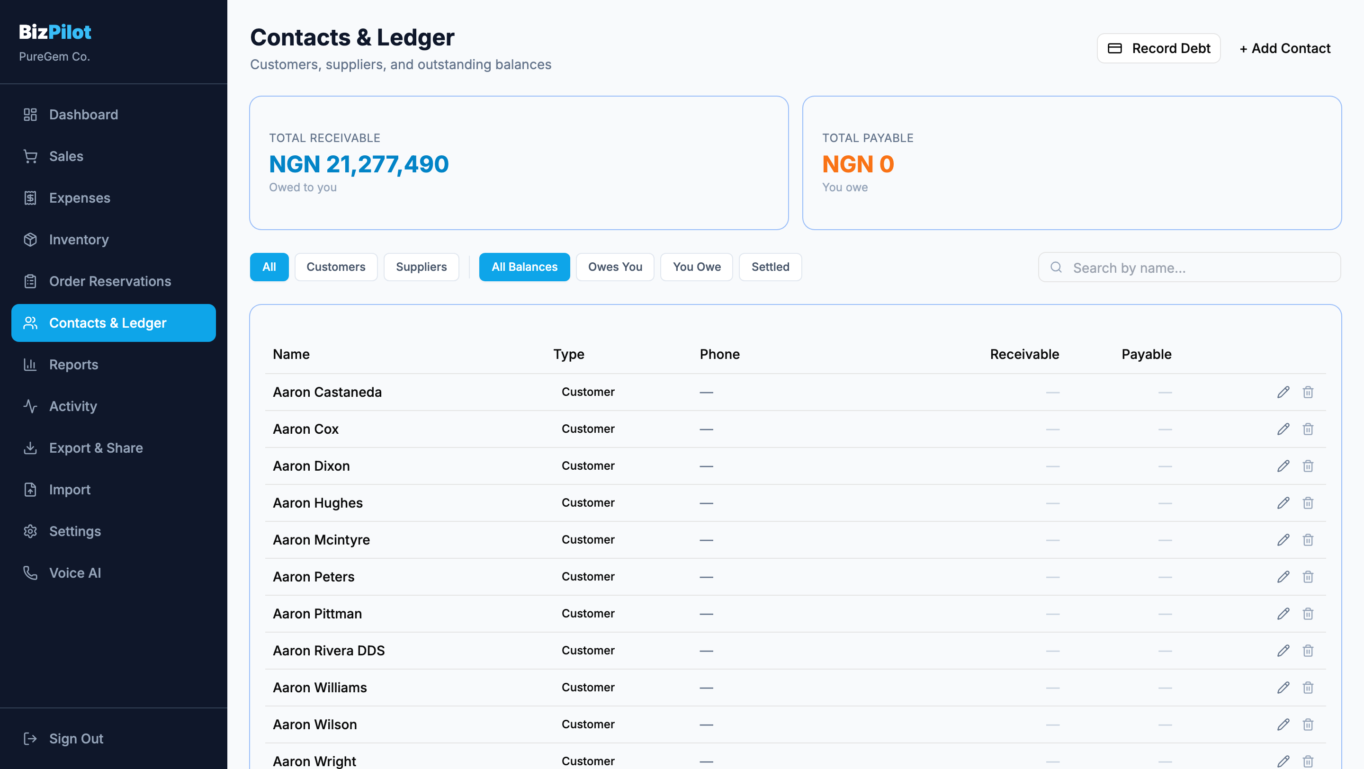
Task: Click the BizPilot logo
Action: pos(55,32)
